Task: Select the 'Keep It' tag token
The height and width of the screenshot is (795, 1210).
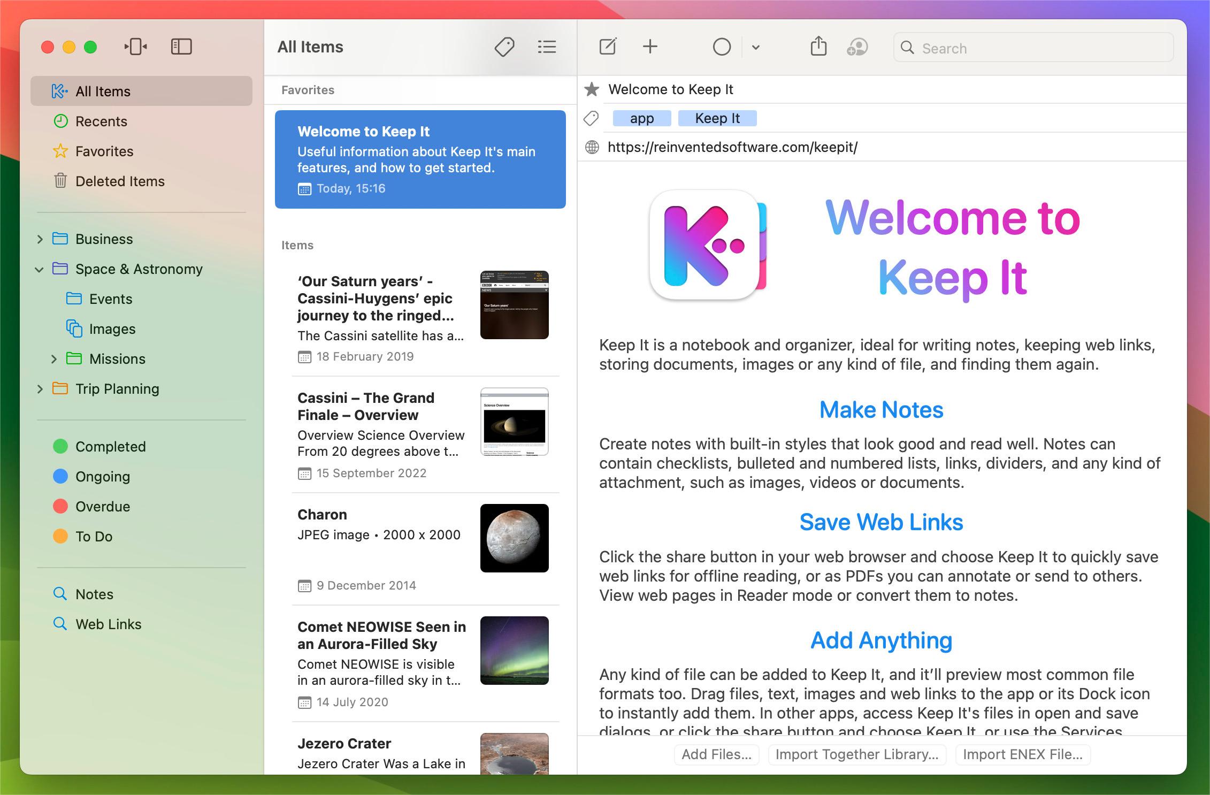Action: pos(717,118)
